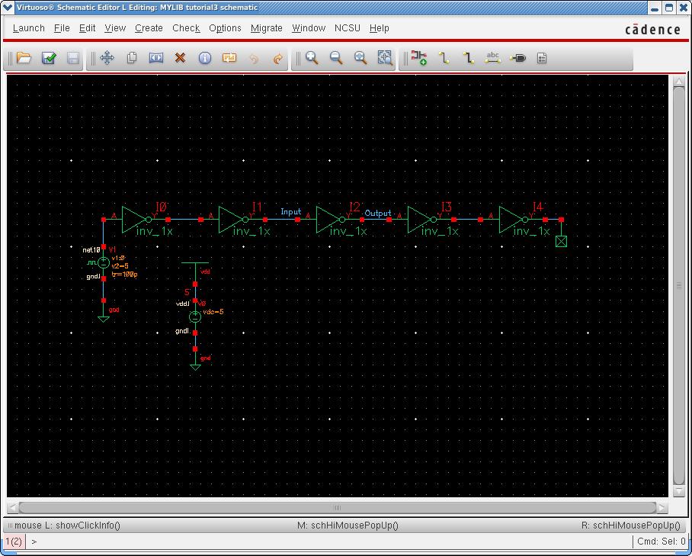Click the Create Instance icon
The width and height of the screenshot is (692, 556).
tap(419, 58)
